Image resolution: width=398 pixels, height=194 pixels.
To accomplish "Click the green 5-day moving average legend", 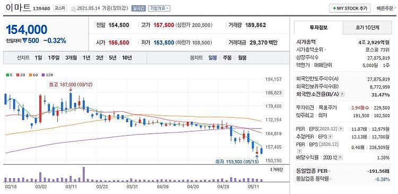I will point(9,75).
